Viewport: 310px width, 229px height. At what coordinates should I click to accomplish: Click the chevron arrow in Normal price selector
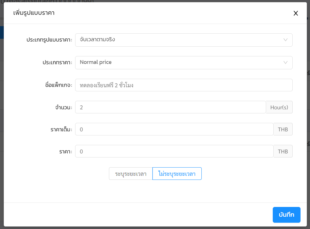point(285,63)
